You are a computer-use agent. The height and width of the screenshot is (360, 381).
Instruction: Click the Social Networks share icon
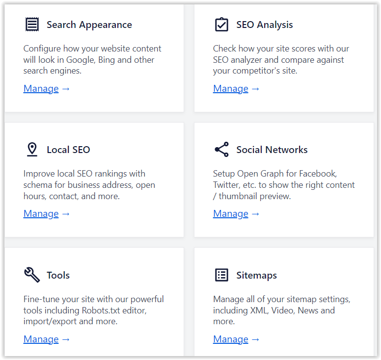click(221, 149)
